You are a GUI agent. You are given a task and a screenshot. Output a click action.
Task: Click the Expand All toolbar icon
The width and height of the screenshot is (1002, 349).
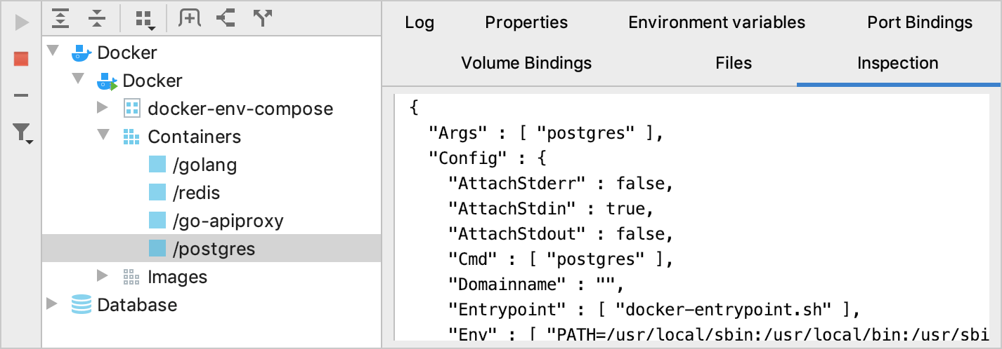(x=61, y=19)
